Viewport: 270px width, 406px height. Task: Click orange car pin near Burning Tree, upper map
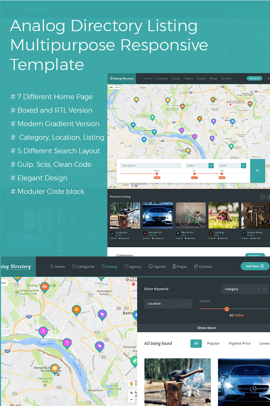tap(182, 107)
